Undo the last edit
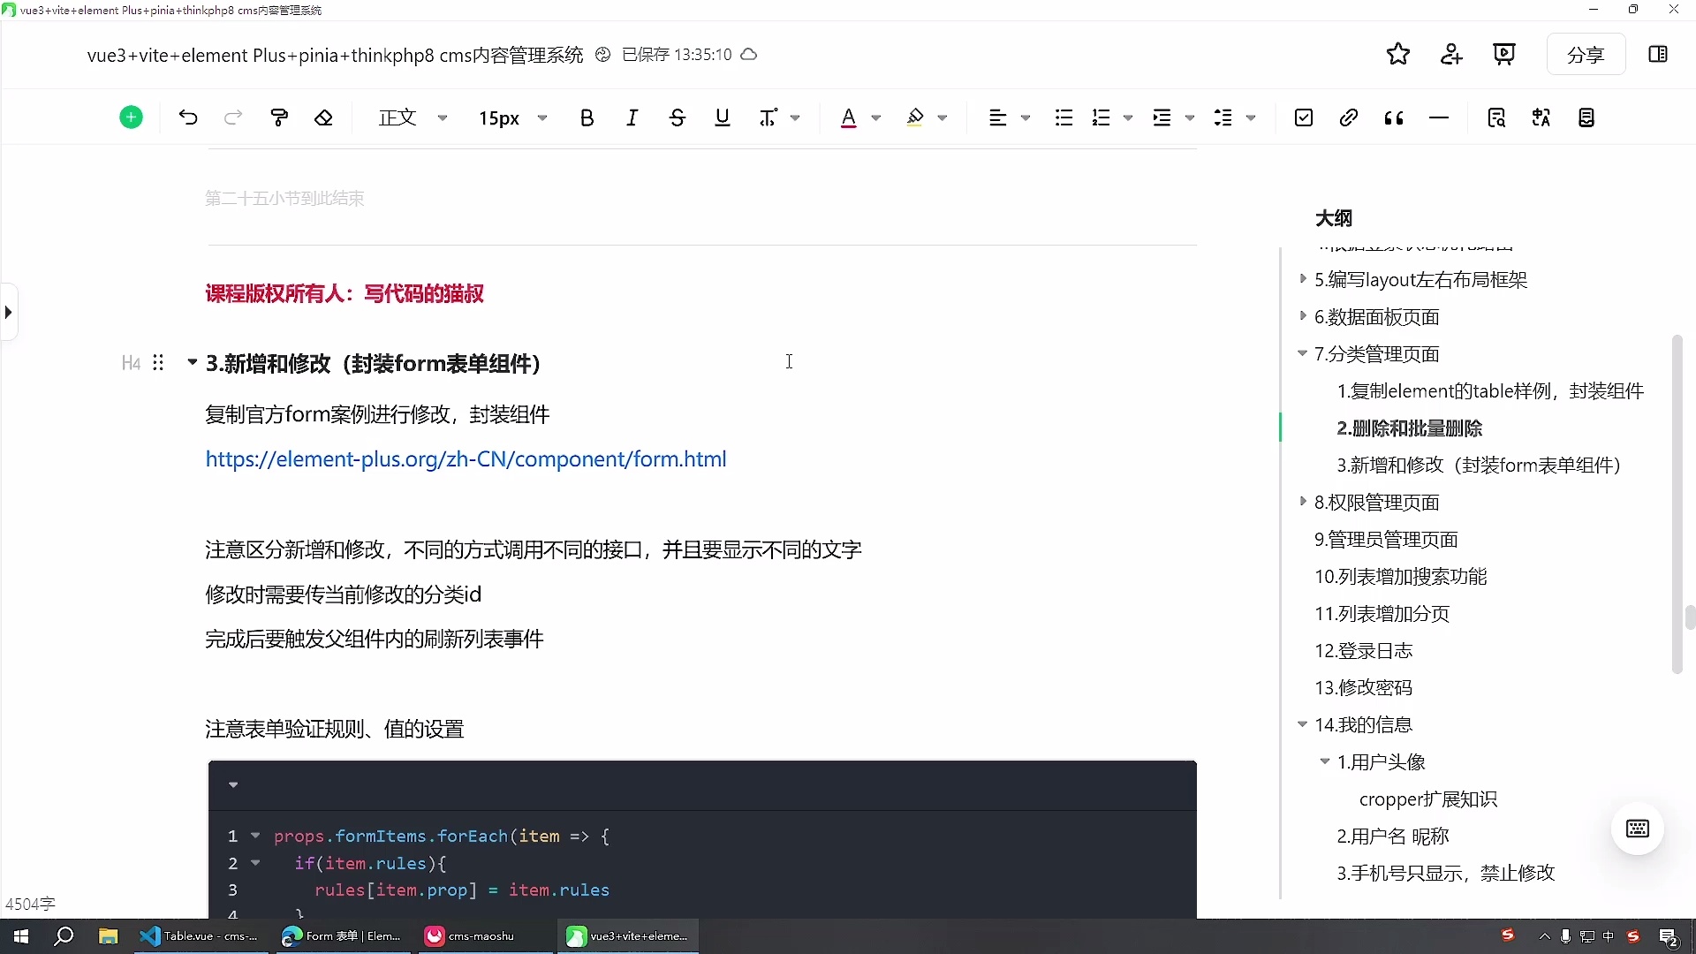The height and width of the screenshot is (954, 1696). [188, 117]
